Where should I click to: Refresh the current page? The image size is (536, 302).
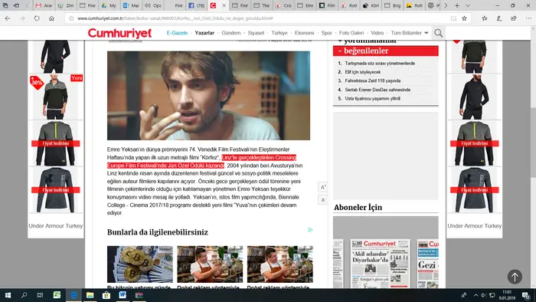(x=37, y=18)
